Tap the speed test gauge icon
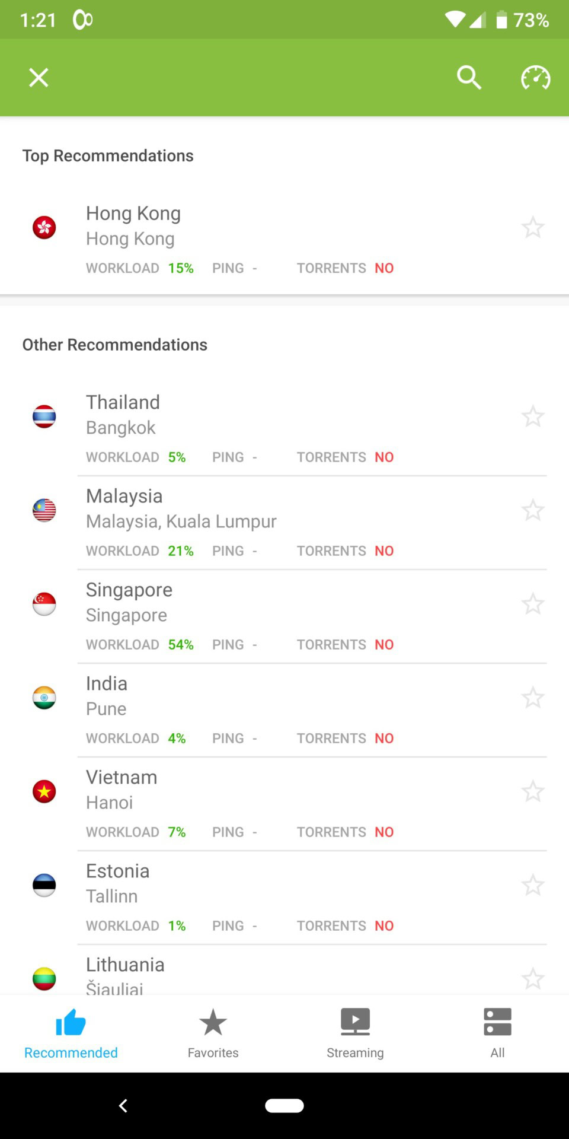Viewport: 569px width, 1139px height. click(x=535, y=78)
